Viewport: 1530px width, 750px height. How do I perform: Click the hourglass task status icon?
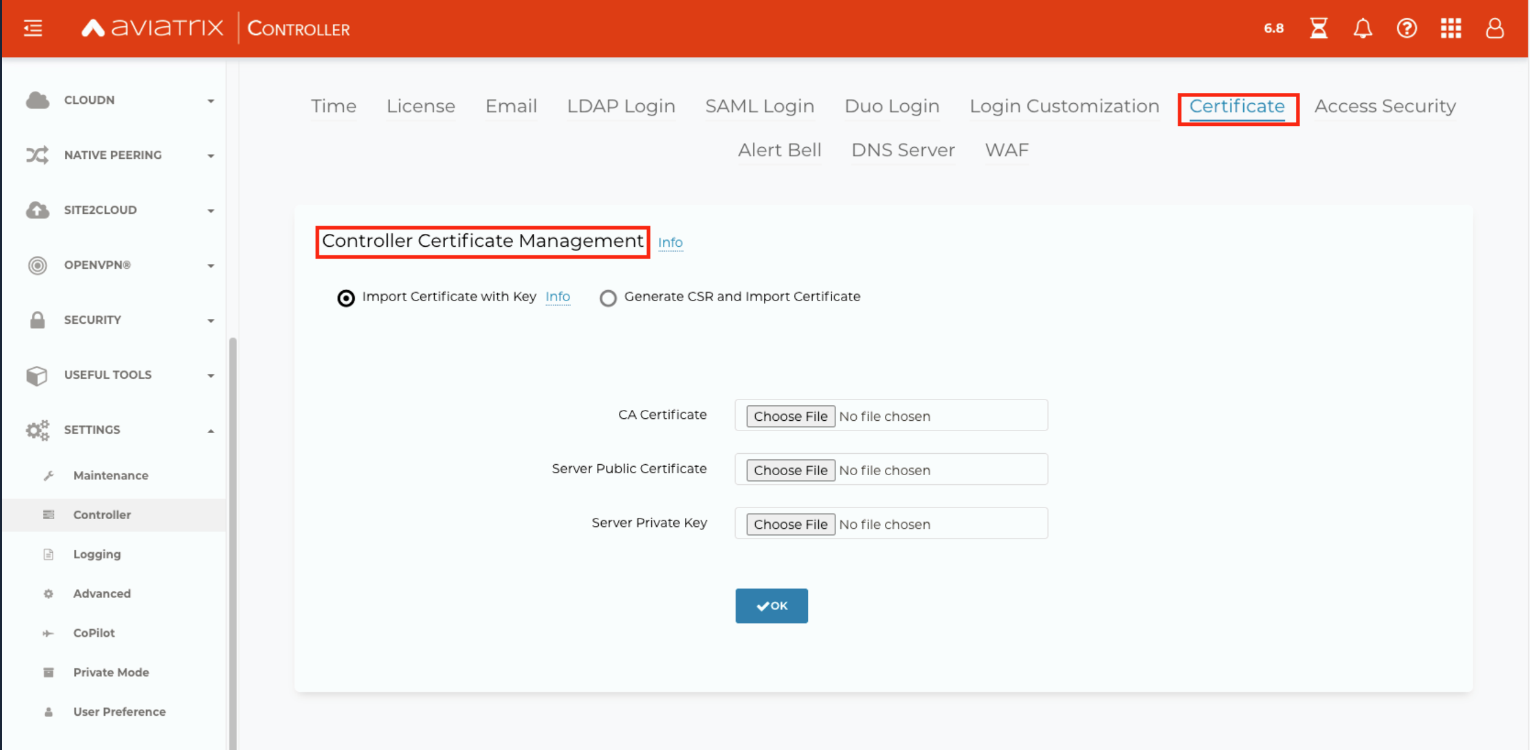[x=1318, y=28]
